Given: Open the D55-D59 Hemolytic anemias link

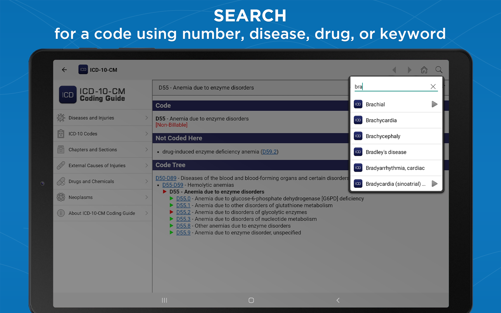Looking at the screenshot, I should pos(173,185).
